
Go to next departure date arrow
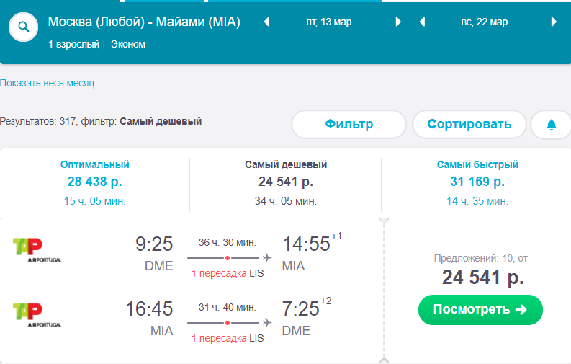398,22
